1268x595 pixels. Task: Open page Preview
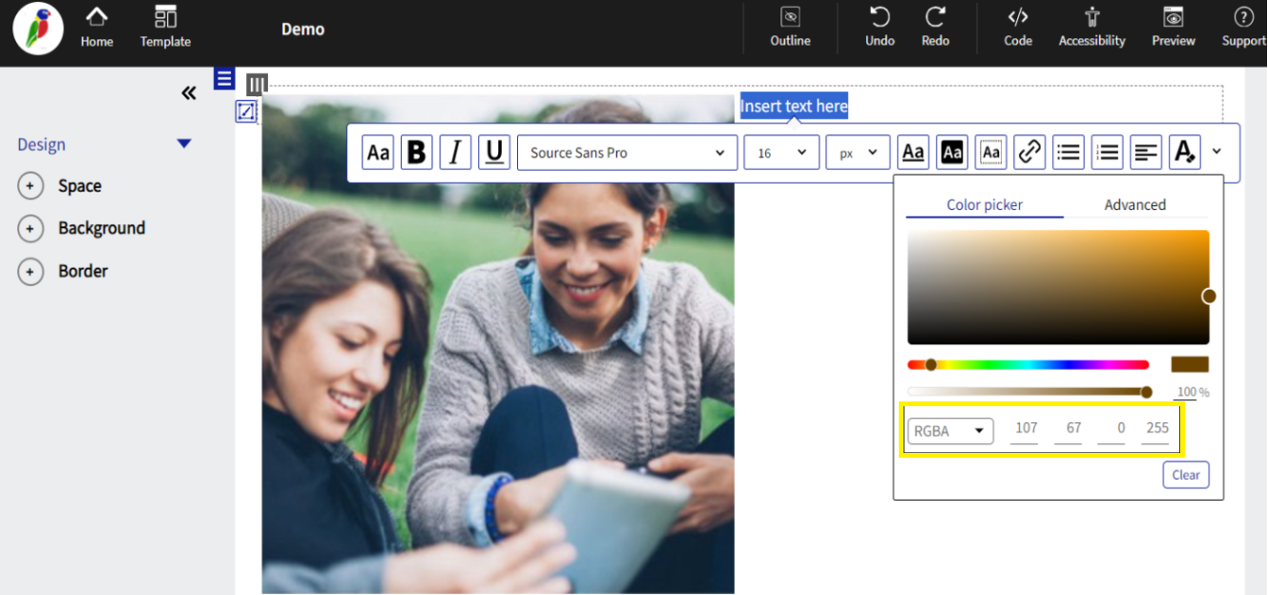tap(1173, 28)
